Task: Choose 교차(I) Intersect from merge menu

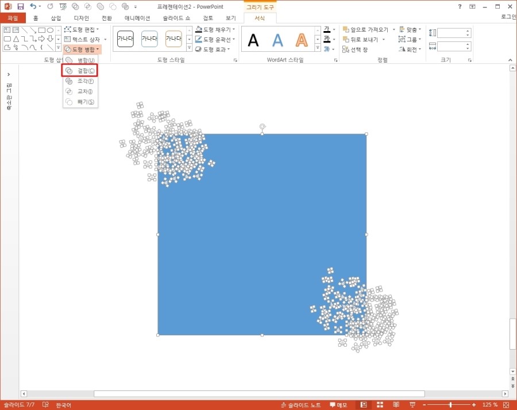Action: click(x=80, y=91)
